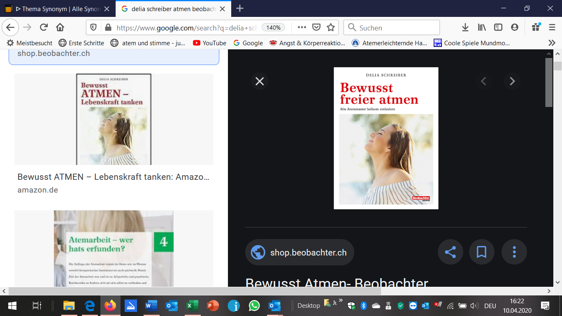
Task: Show next image in preview
Action: coord(512,81)
